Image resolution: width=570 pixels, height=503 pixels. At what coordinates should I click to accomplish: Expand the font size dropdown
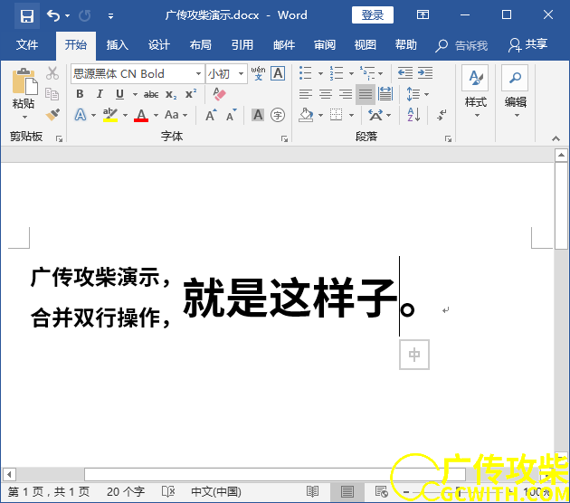(x=240, y=74)
